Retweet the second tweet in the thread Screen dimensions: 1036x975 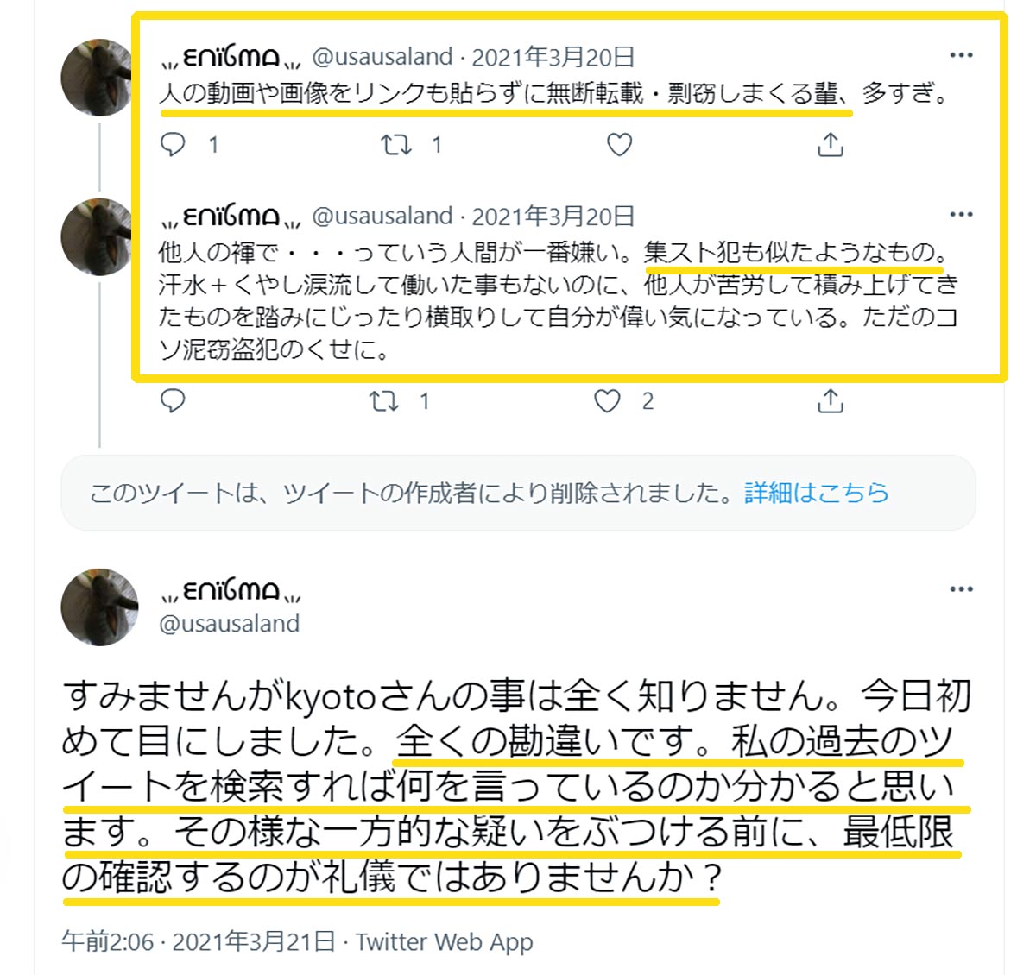[x=383, y=401]
